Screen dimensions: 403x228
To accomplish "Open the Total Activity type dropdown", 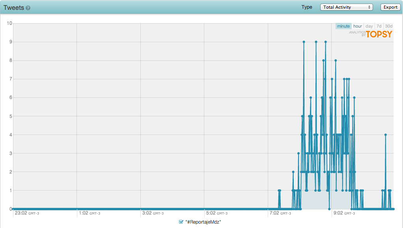I will pyautogui.click(x=347, y=7).
